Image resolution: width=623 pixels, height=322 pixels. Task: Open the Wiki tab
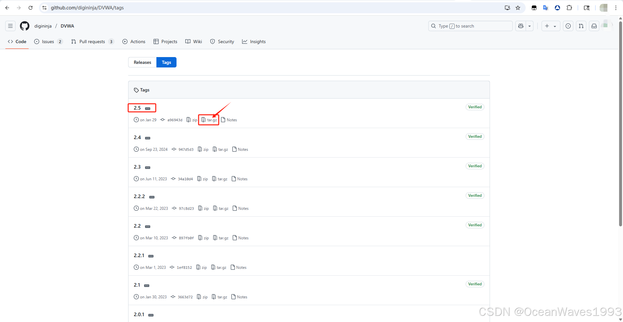(194, 42)
